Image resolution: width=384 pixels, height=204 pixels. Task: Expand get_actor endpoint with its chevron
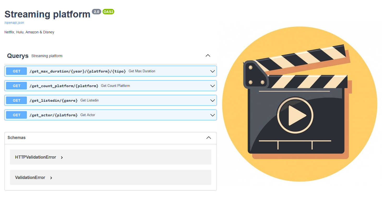click(x=212, y=115)
